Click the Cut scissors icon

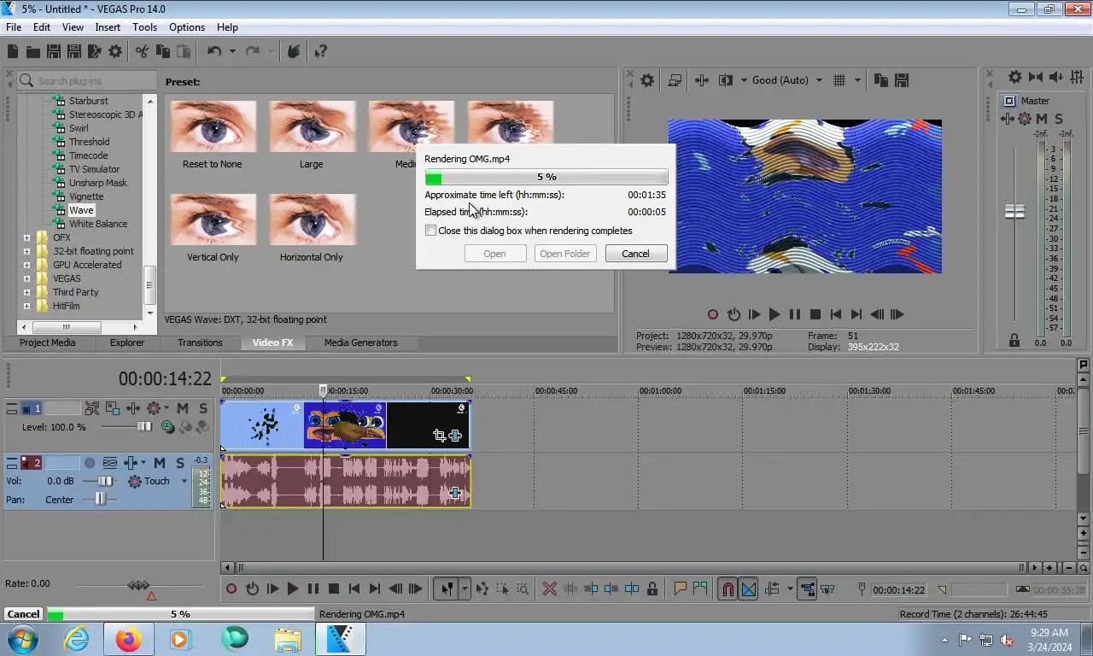(x=143, y=52)
